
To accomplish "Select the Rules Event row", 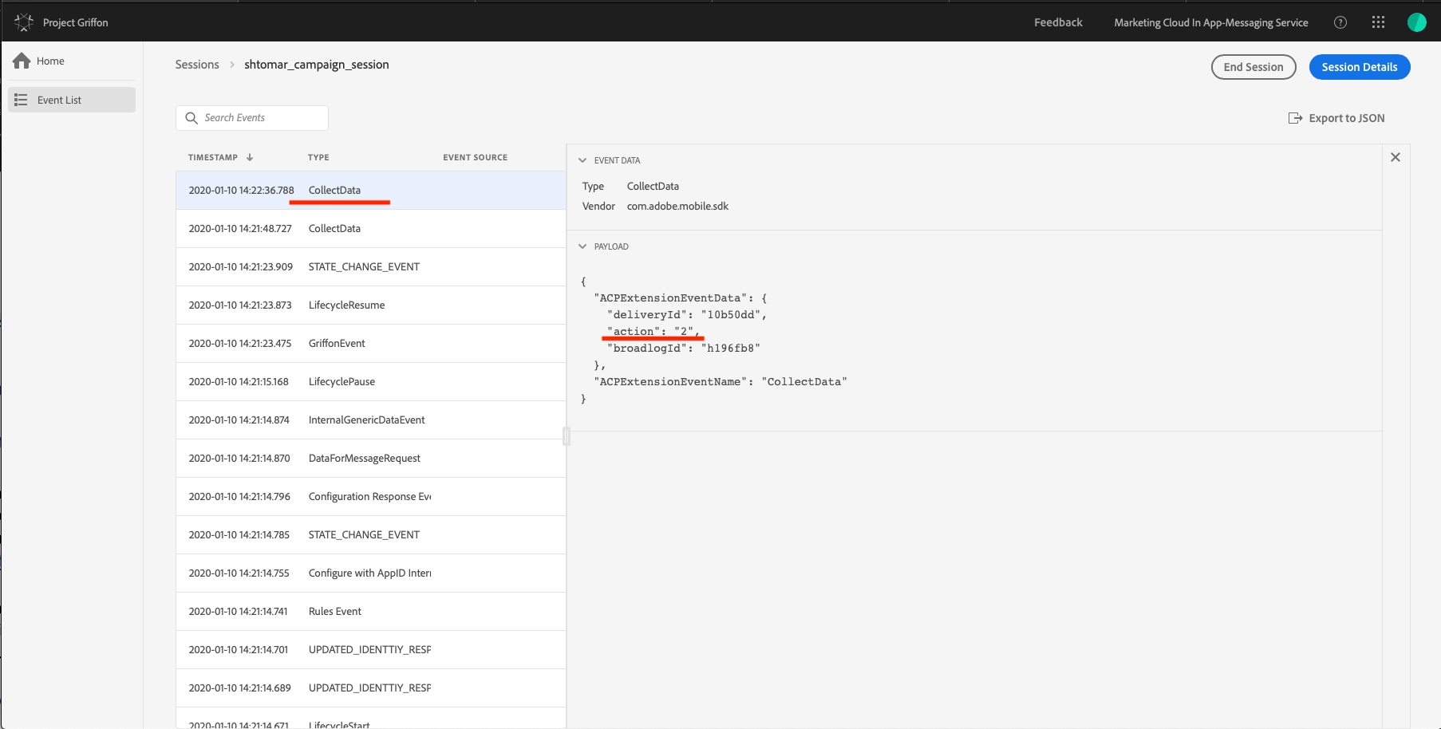I will pyautogui.click(x=371, y=611).
